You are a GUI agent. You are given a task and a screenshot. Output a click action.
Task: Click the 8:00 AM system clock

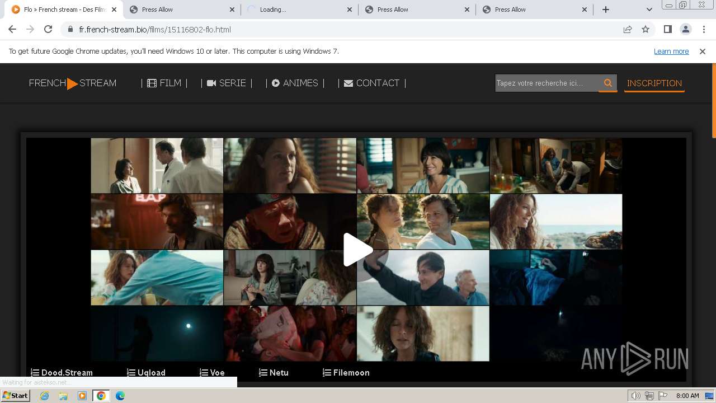pos(687,396)
